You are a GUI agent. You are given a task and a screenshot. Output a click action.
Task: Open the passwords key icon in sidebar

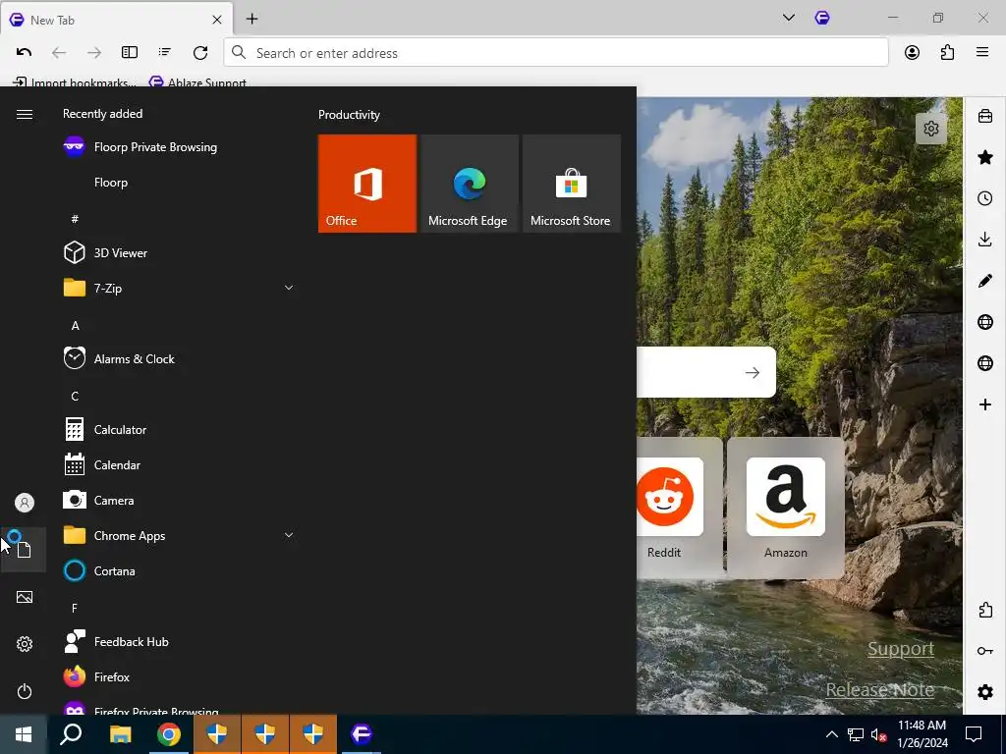click(985, 651)
